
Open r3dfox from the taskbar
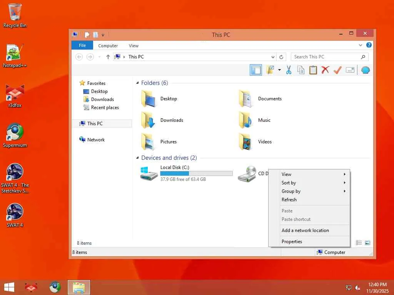31,287
